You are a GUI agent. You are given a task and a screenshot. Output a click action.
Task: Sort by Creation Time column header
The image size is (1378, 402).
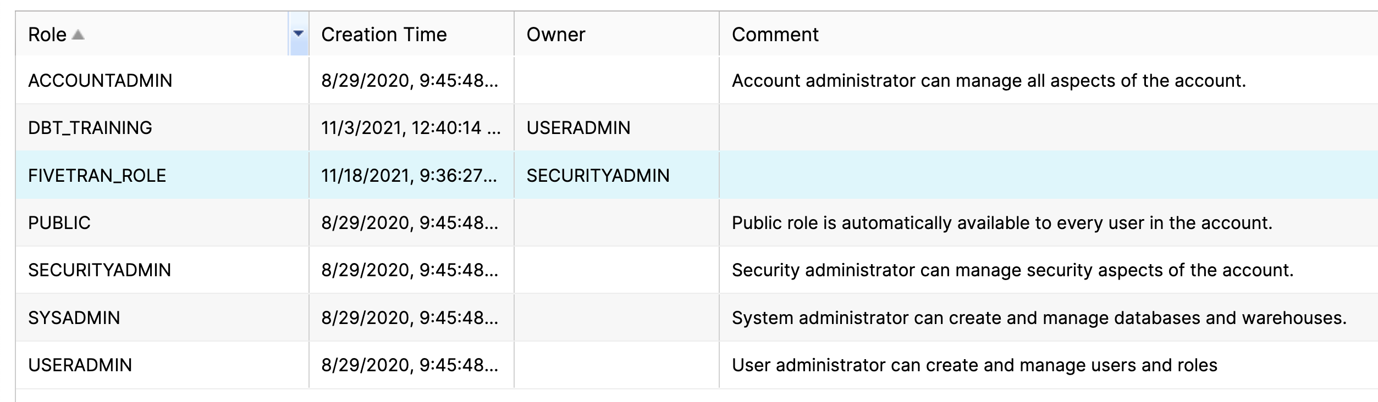tap(384, 35)
